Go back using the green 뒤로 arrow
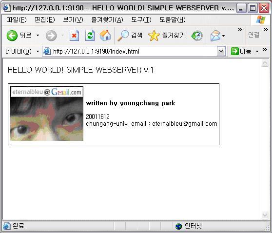This screenshot has height=233, width=272. pyautogui.click(x=19, y=36)
